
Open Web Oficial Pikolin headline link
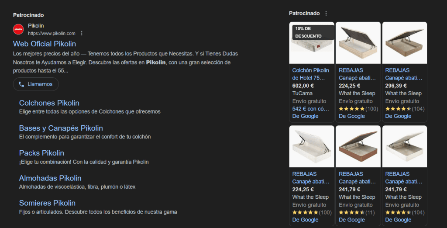(x=45, y=44)
